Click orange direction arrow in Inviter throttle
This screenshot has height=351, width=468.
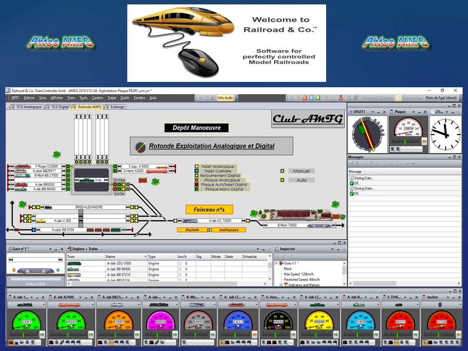(458, 334)
